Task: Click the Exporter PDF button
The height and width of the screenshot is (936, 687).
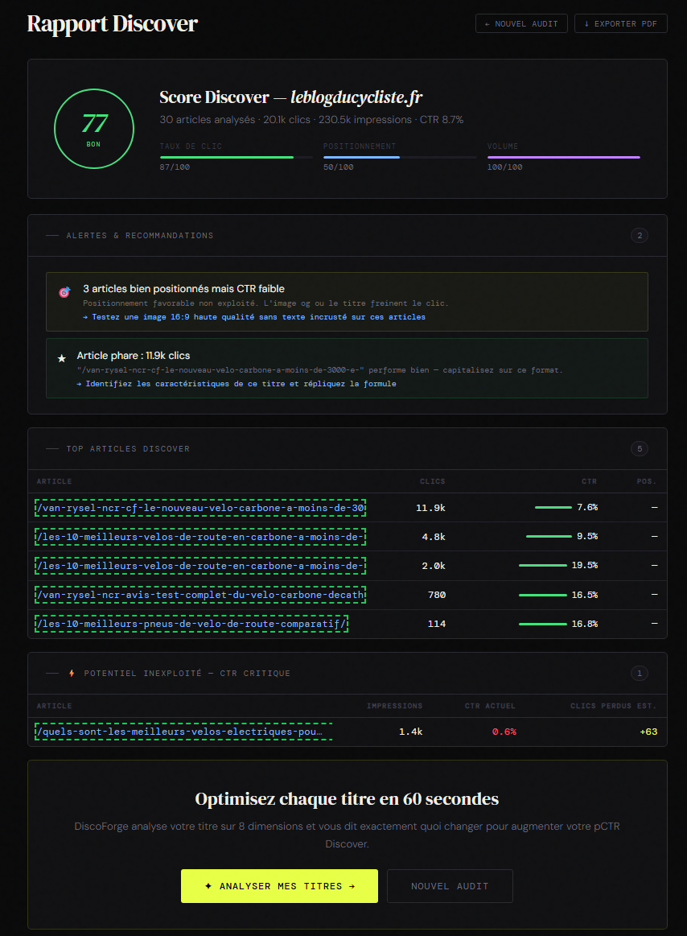Action: 620,23
